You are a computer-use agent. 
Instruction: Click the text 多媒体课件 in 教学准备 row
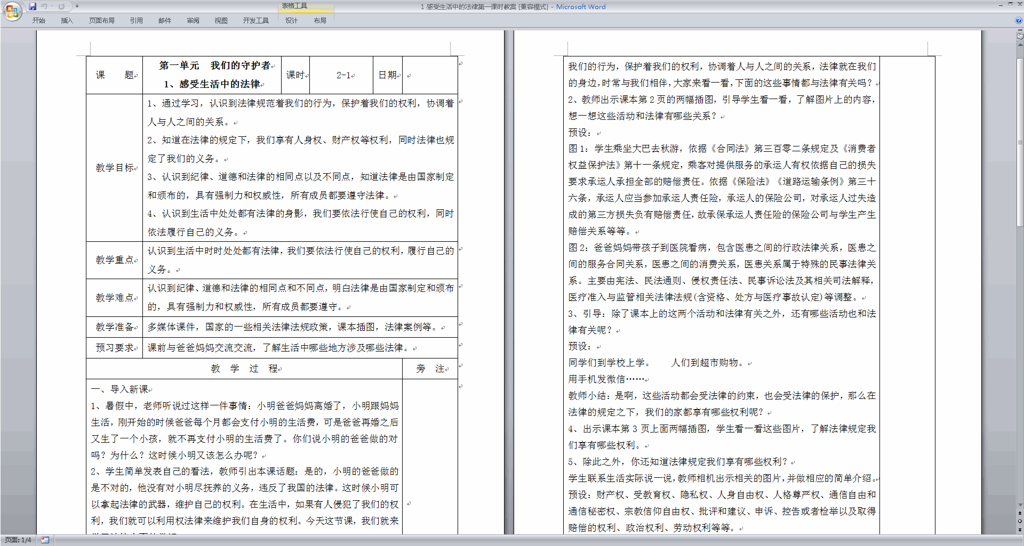(171, 327)
